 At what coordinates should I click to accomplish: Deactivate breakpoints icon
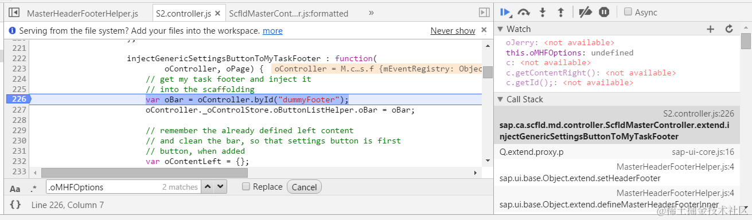point(585,12)
